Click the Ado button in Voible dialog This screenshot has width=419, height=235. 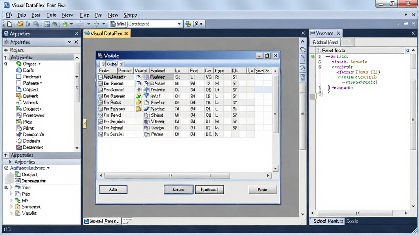[x=113, y=189]
